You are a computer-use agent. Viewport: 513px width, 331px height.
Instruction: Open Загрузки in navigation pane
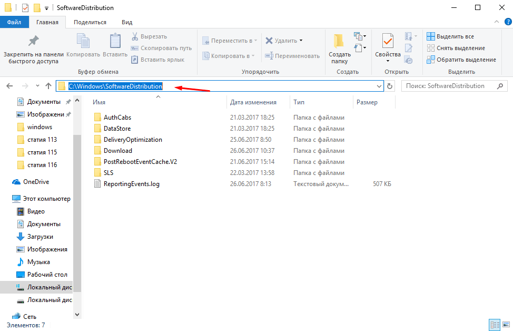coord(40,237)
